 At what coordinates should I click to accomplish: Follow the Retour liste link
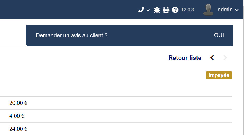[185, 58]
